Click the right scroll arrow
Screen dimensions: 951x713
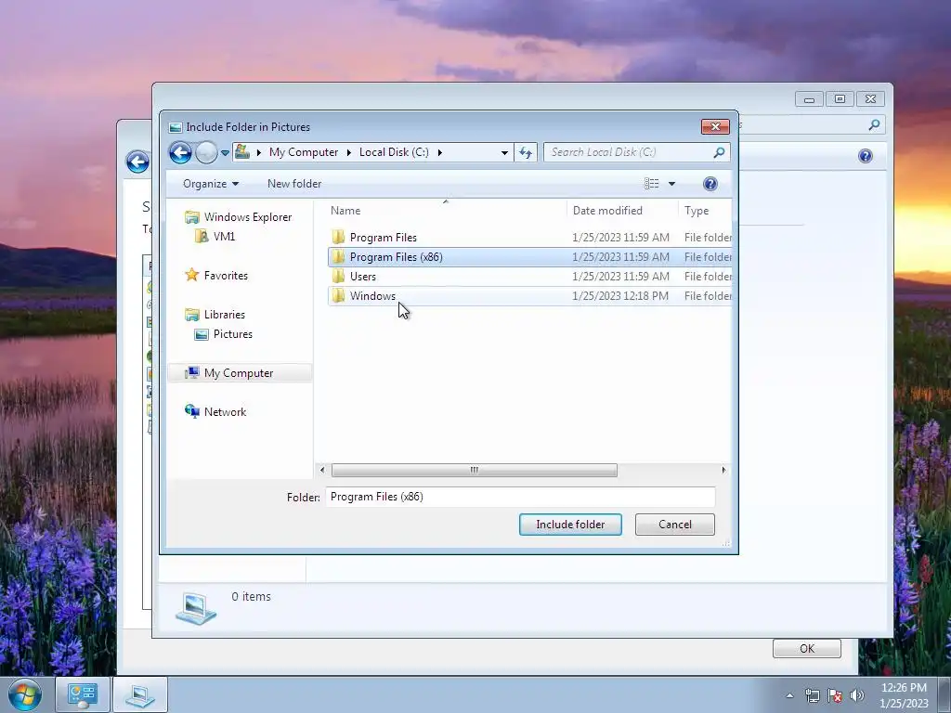[x=723, y=470]
